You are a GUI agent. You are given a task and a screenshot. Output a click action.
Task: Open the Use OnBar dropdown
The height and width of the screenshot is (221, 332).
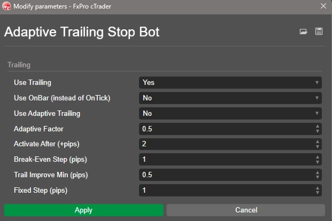point(230,98)
